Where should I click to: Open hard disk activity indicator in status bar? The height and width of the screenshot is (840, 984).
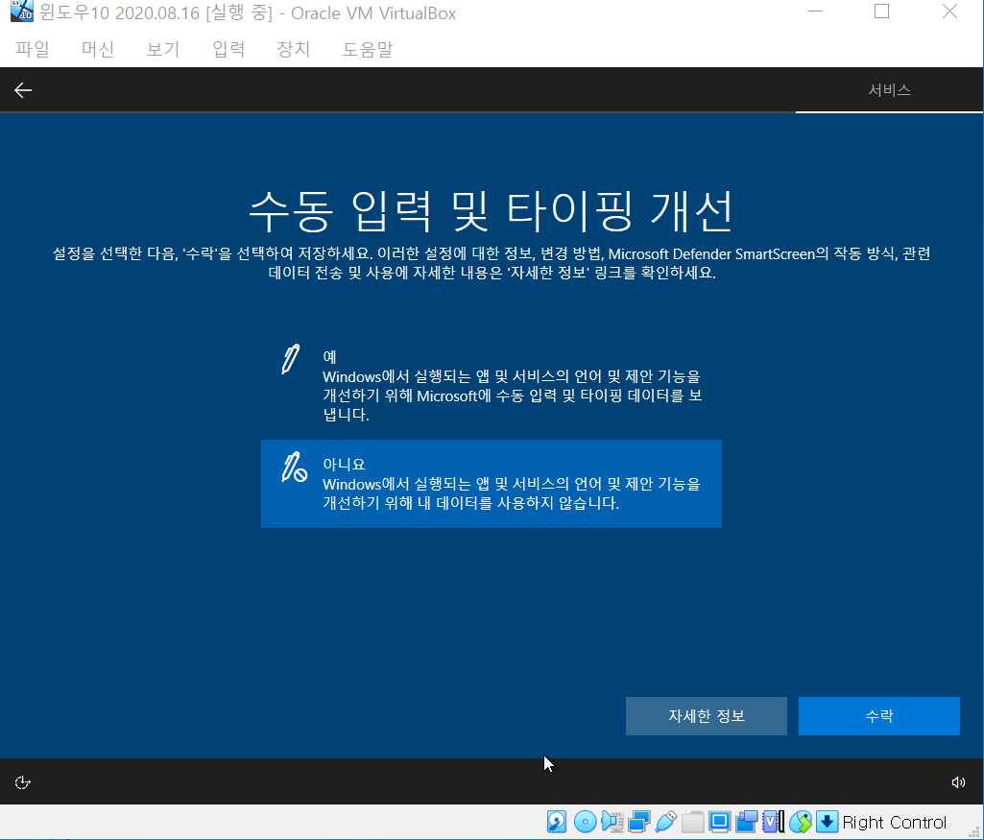557,822
